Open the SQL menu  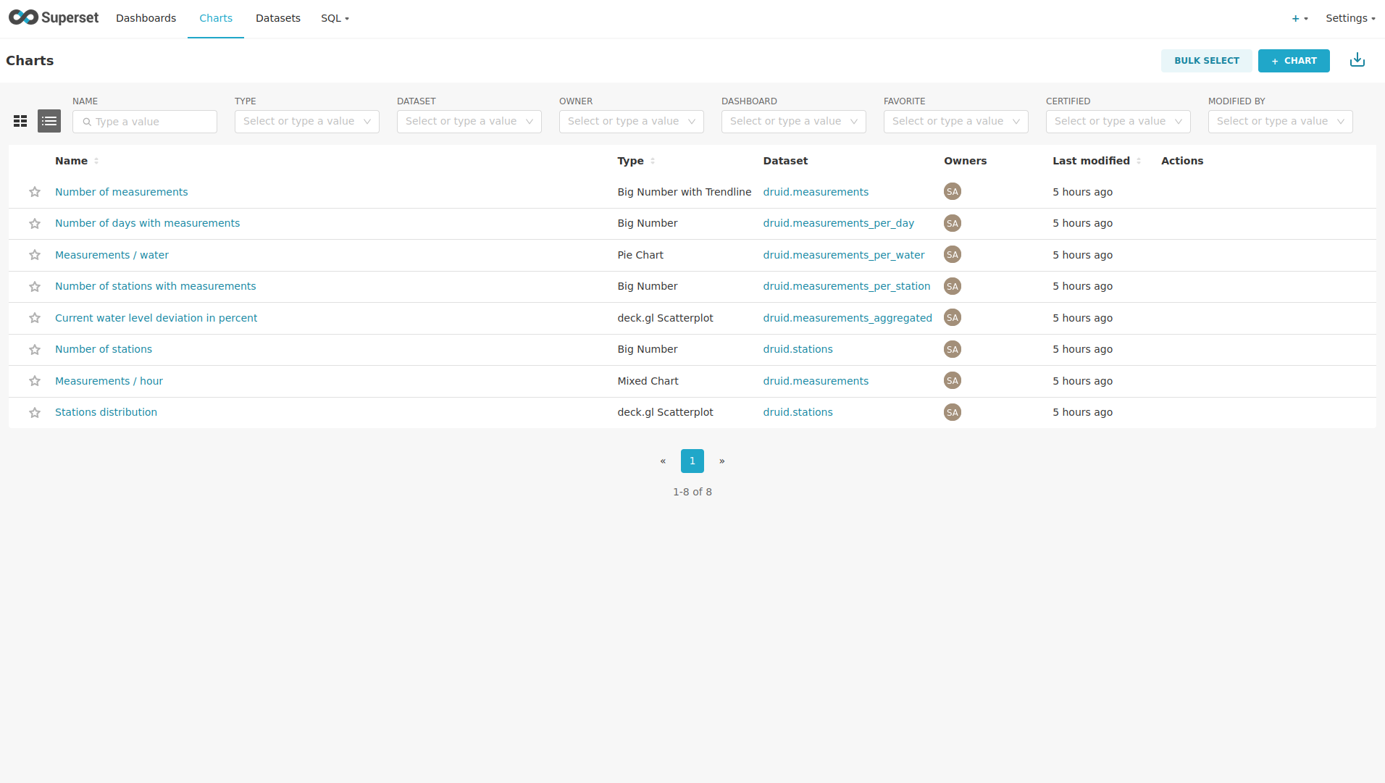point(335,18)
